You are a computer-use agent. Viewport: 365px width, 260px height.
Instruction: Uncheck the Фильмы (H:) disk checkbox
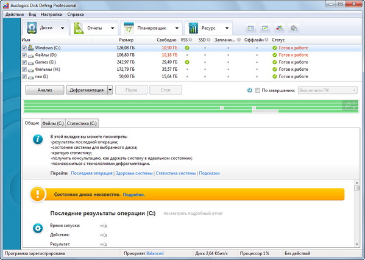[24, 70]
